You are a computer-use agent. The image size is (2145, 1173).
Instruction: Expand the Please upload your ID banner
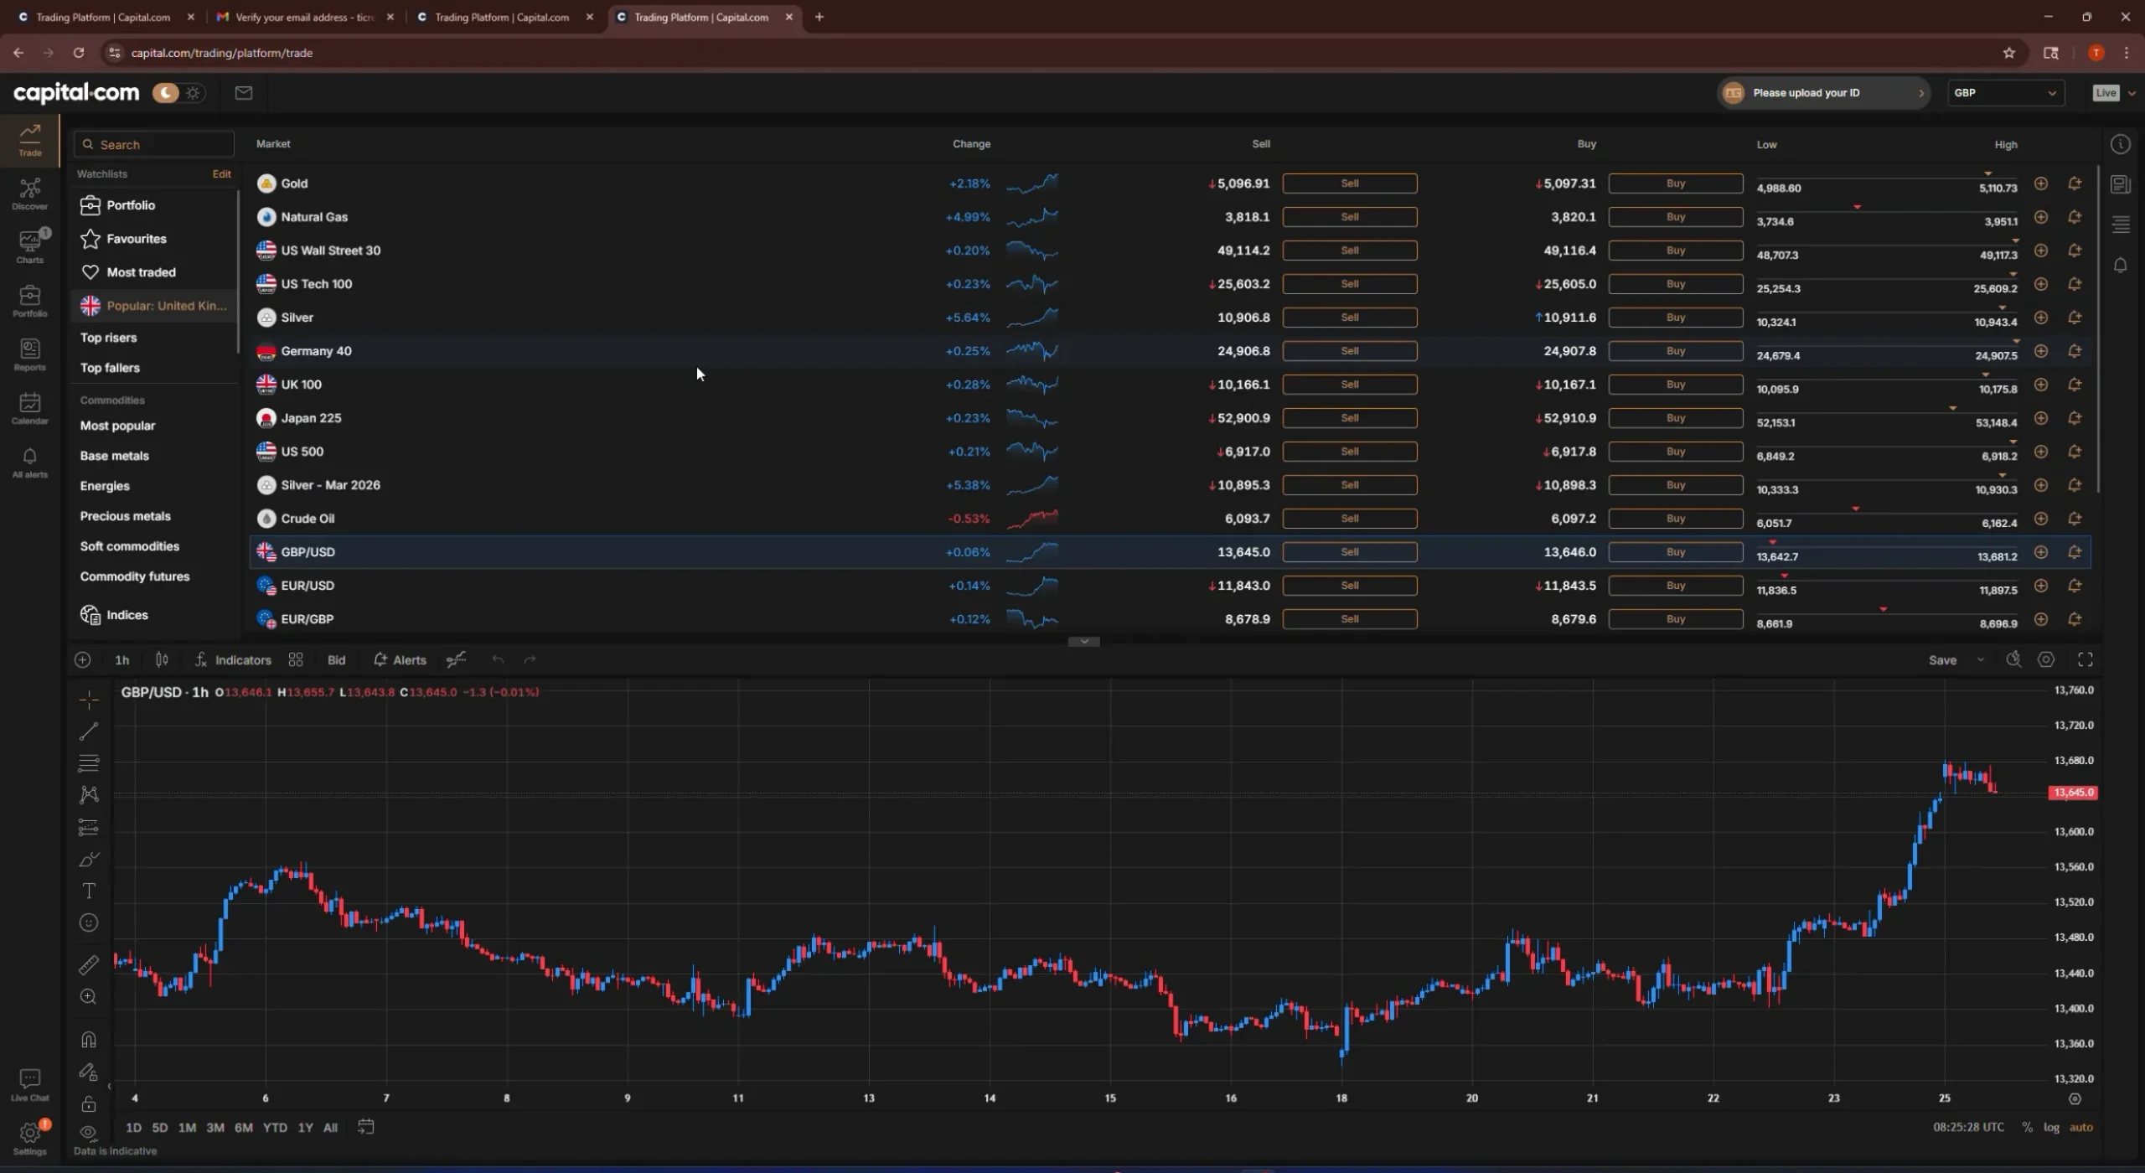pyautogui.click(x=1823, y=93)
